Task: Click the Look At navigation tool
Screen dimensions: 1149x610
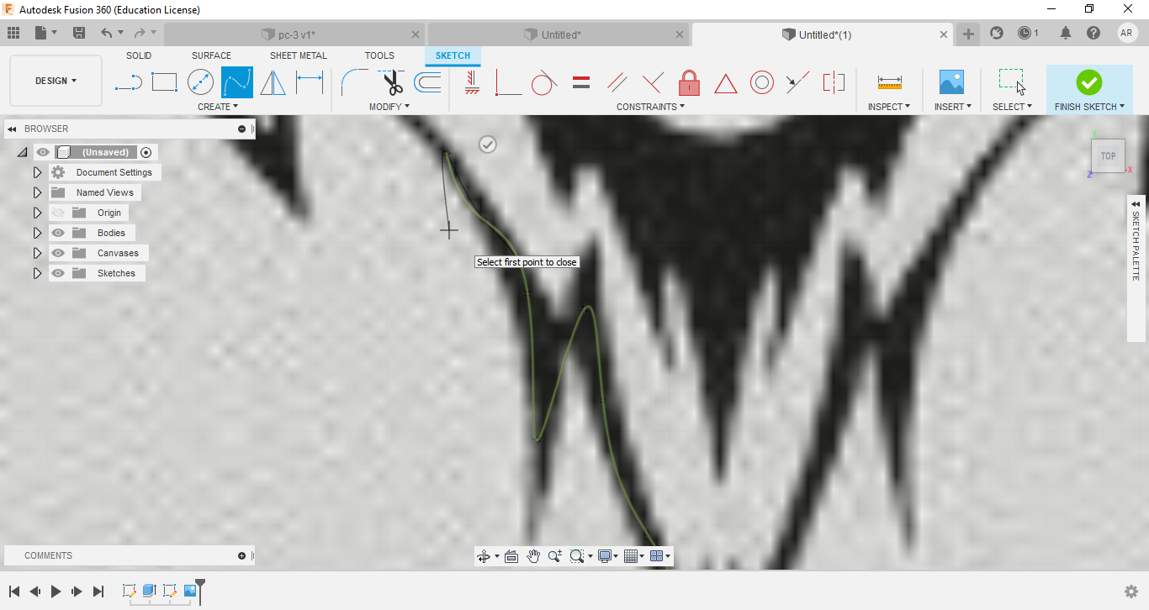Action: coord(511,556)
